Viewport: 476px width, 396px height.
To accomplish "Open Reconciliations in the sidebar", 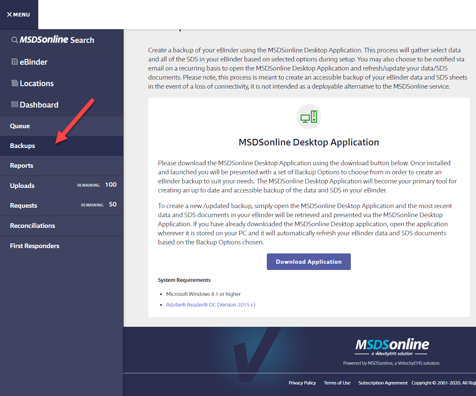I will 62,226.
